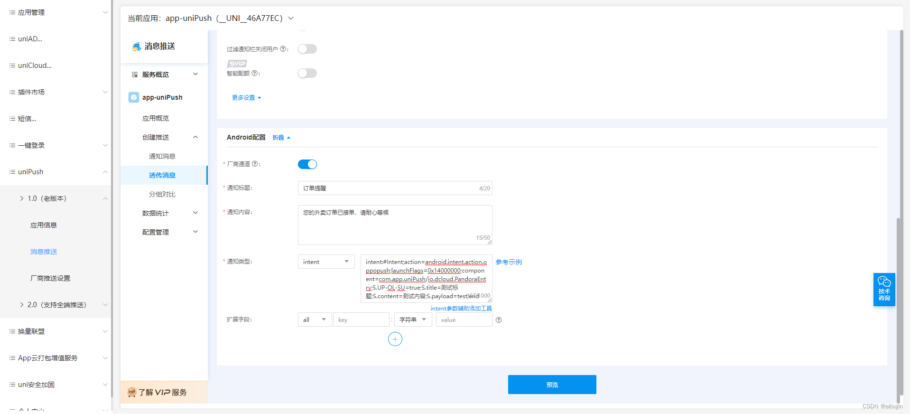Click help icon next to 厂商通道
This screenshot has height=414, width=910.
pos(255,164)
